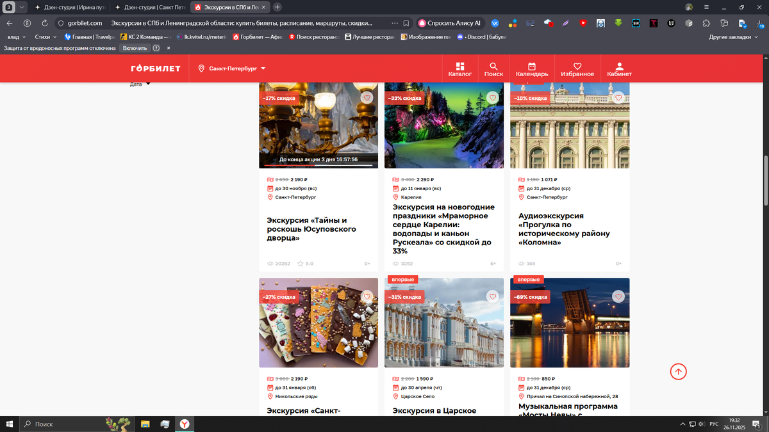Add Юсуповский дворец excursion to favorites
The width and height of the screenshot is (769, 432).
[367, 98]
